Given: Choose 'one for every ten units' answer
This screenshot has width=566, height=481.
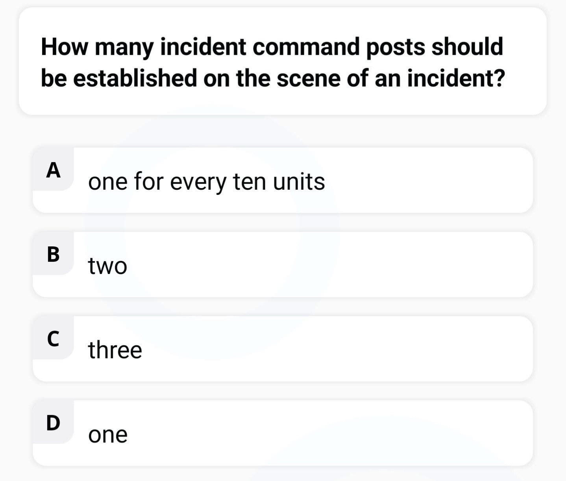Looking at the screenshot, I should tap(207, 182).
